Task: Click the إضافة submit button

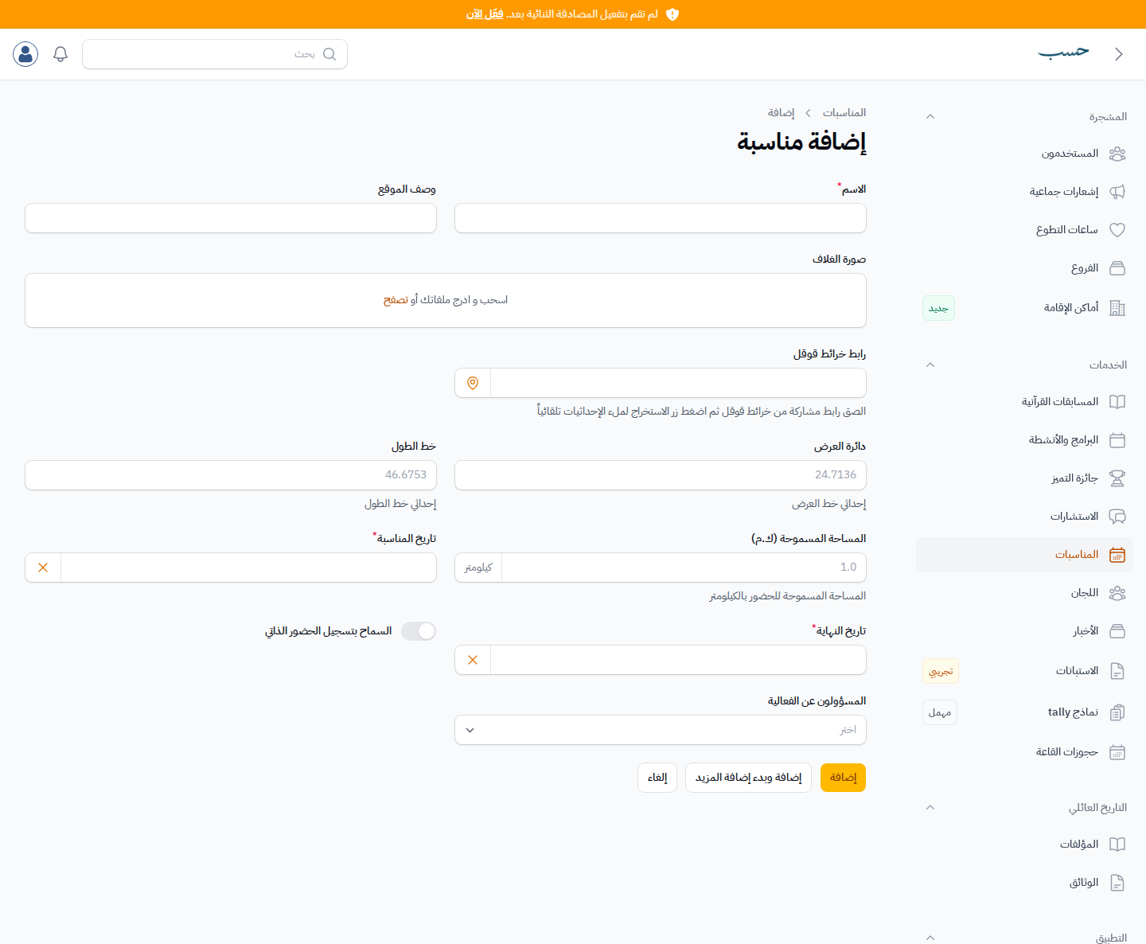Action: (x=843, y=778)
